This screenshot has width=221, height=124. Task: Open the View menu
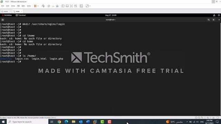(x=13, y=6)
